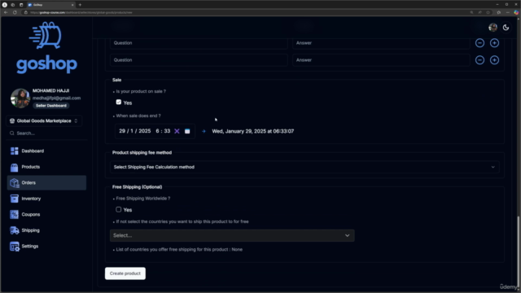Open the Settings sidebar item
Image resolution: width=521 pixels, height=293 pixels.
click(x=46, y=246)
